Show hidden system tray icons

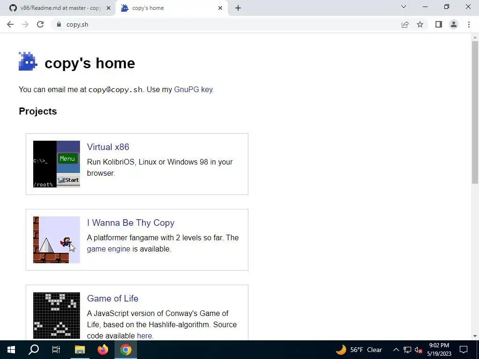click(396, 350)
